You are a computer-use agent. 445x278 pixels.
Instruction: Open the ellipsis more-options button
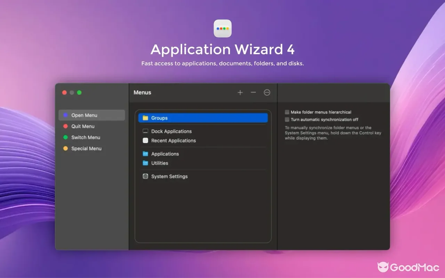tap(267, 92)
